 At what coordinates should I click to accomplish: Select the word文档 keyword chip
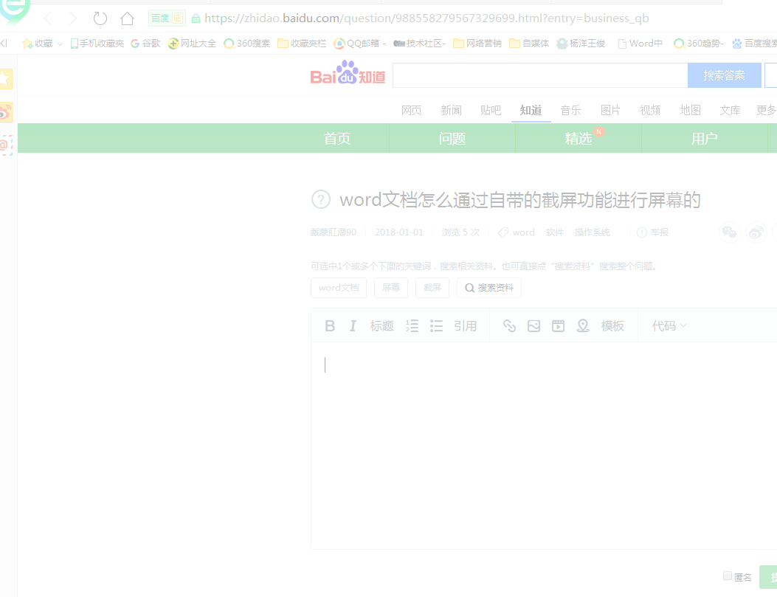(x=339, y=288)
